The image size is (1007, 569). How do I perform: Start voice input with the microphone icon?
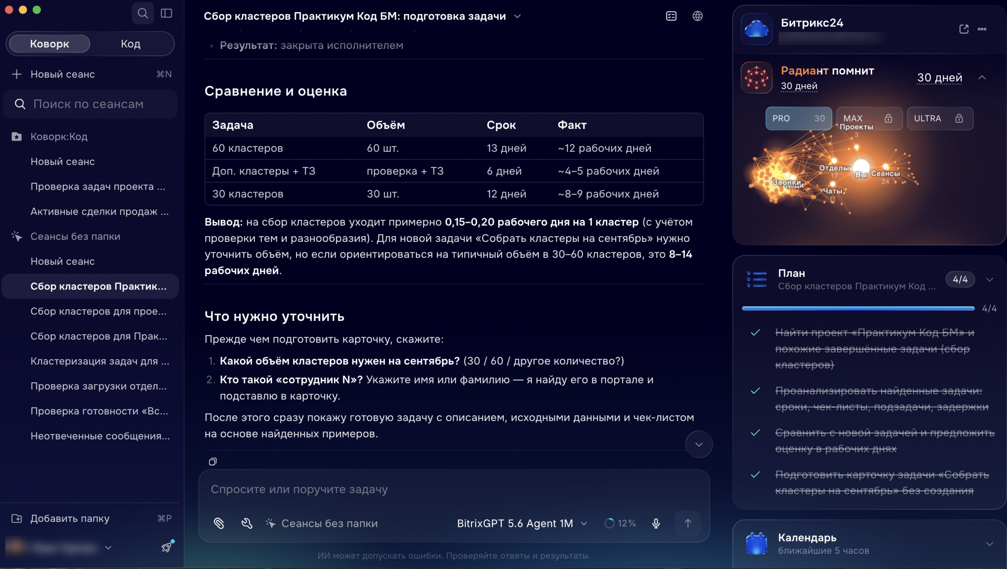pyautogui.click(x=656, y=523)
